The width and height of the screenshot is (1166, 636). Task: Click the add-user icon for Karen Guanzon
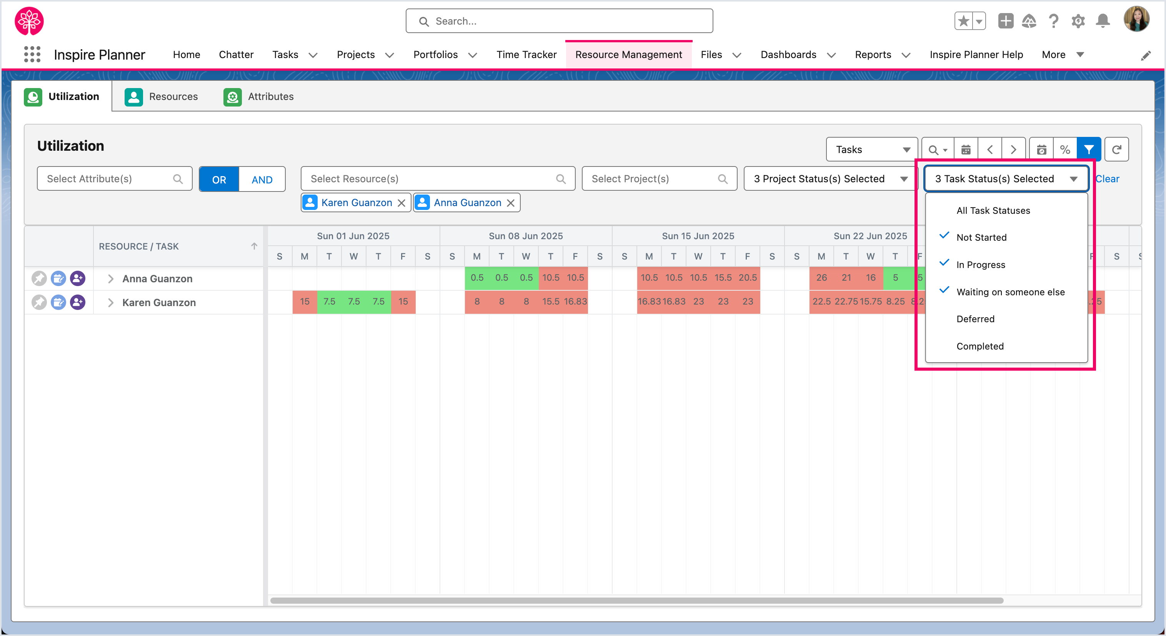[78, 302]
